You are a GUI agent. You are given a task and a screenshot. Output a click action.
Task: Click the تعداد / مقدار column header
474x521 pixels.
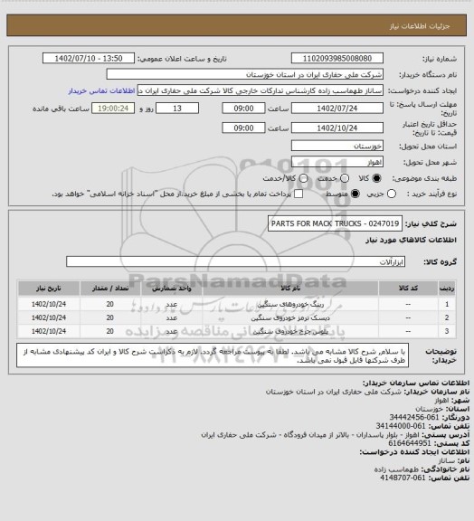tap(110, 289)
